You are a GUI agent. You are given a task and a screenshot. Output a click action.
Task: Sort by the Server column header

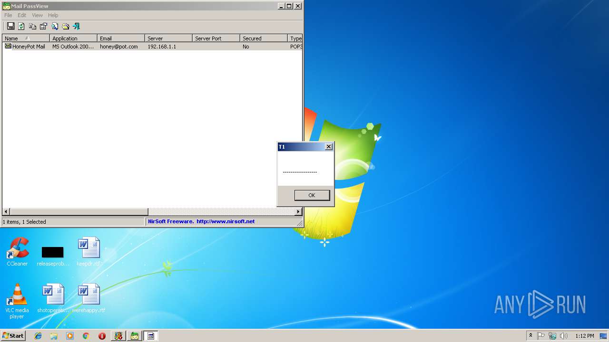click(x=168, y=38)
